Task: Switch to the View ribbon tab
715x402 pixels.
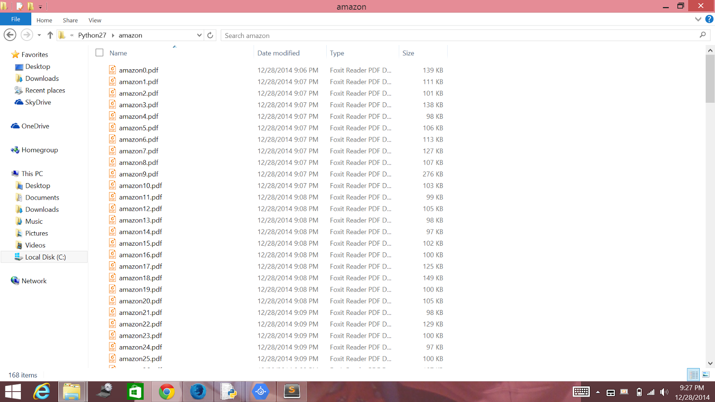Action: 95,20
